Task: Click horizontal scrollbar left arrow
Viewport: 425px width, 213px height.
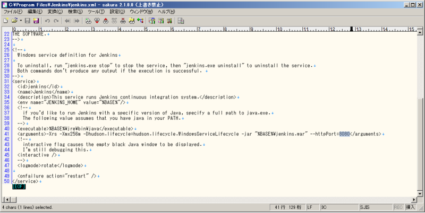Action: pos(6,200)
